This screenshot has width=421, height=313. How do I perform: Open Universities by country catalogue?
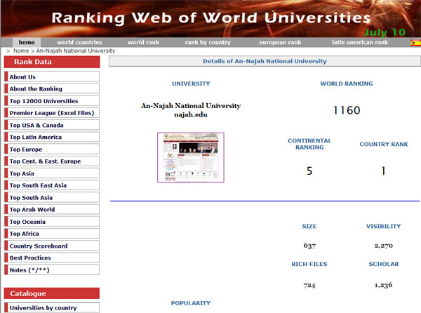pos(44,307)
